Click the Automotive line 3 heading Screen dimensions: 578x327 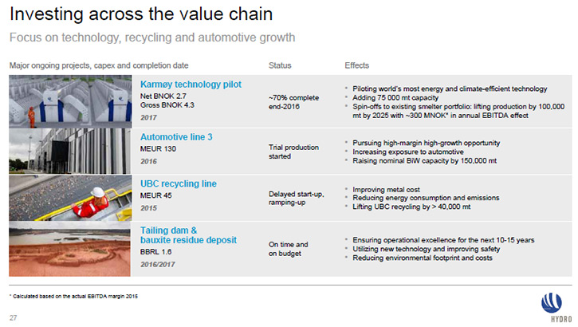coord(176,137)
